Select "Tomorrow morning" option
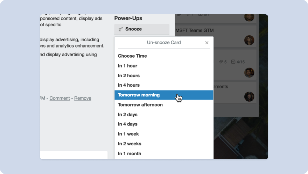 click(x=139, y=95)
